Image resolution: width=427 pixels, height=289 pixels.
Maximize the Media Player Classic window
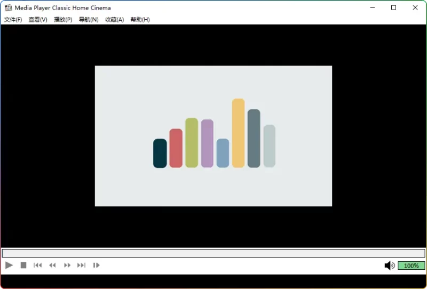coord(394,7)
